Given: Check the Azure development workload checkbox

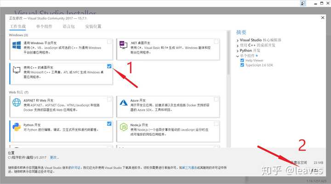Looking at the screenshot, I should (x=216, y=99).
